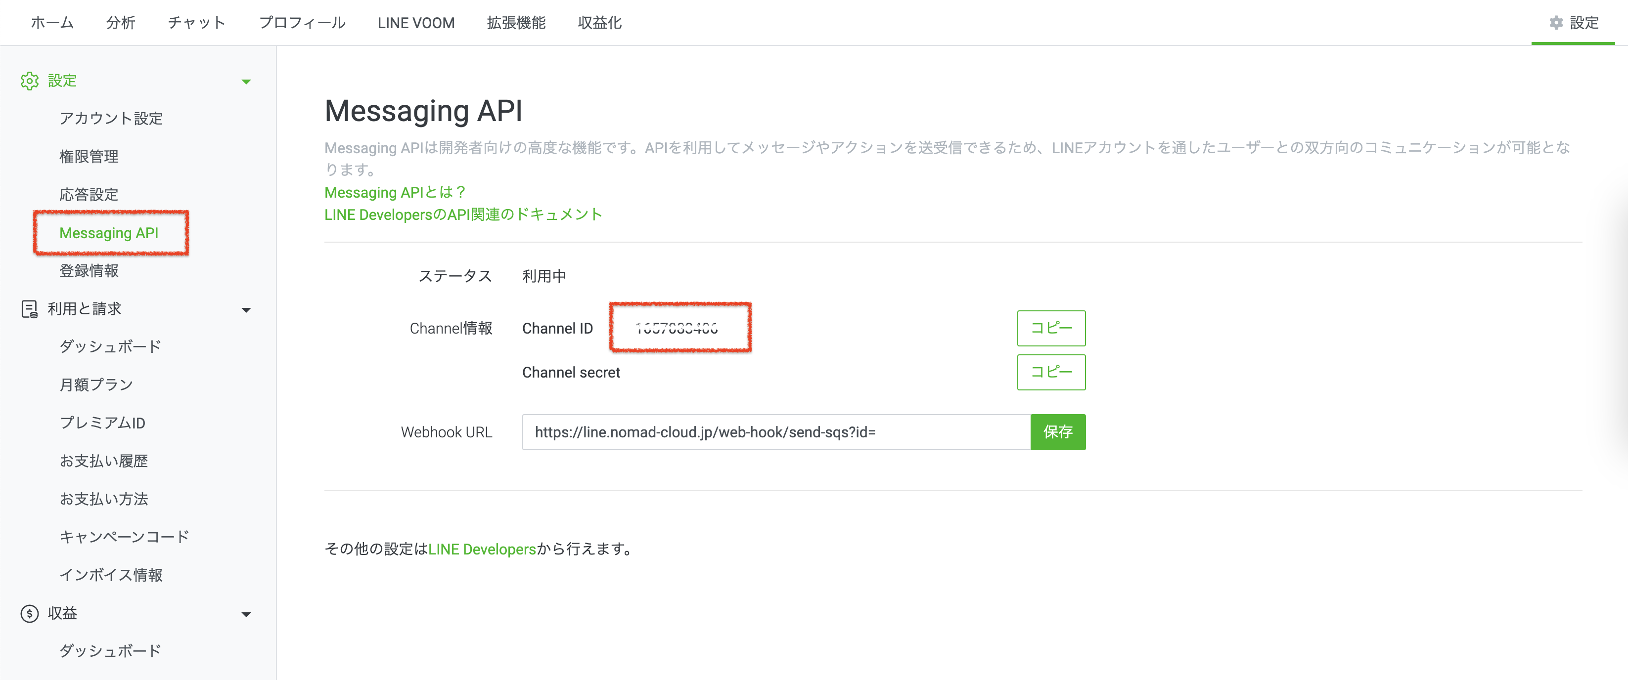
Task: Open お支払い履歴 in the sidebar
Action: point(104,461)
